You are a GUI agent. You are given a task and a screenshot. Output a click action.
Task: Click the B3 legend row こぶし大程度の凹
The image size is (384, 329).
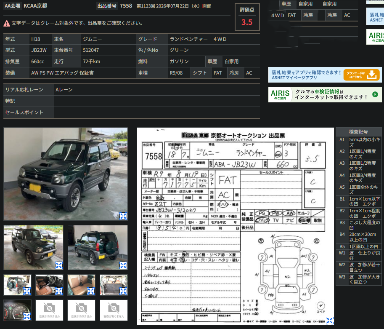(x=358, y=225)
